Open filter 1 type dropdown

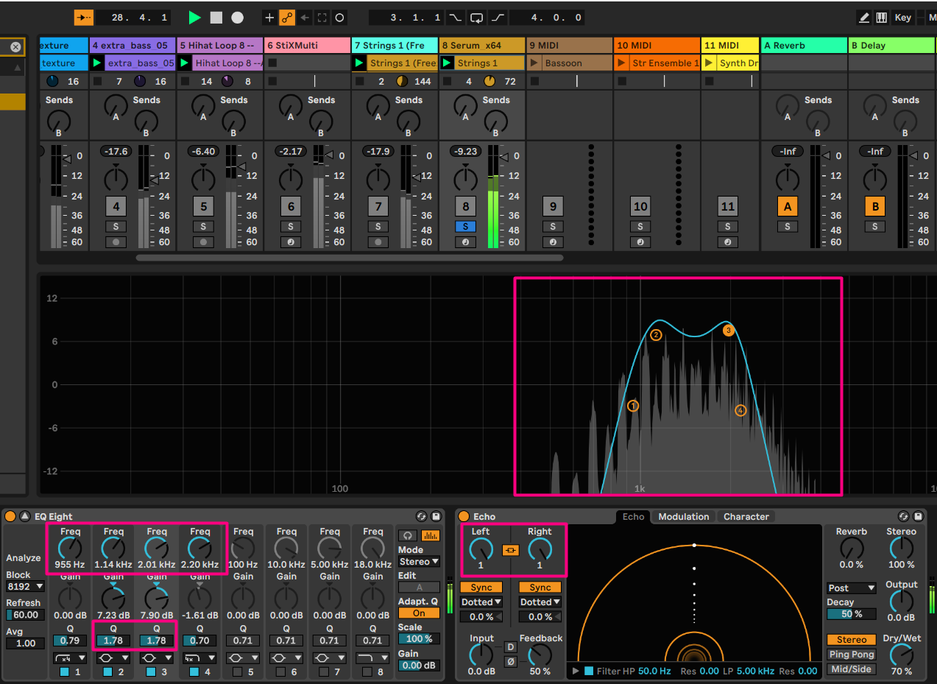(70, 657)
